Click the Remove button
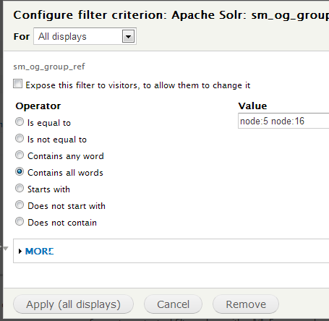Viewport: 329px width, 321px height. pyautogui.click(x=246, y=304)
